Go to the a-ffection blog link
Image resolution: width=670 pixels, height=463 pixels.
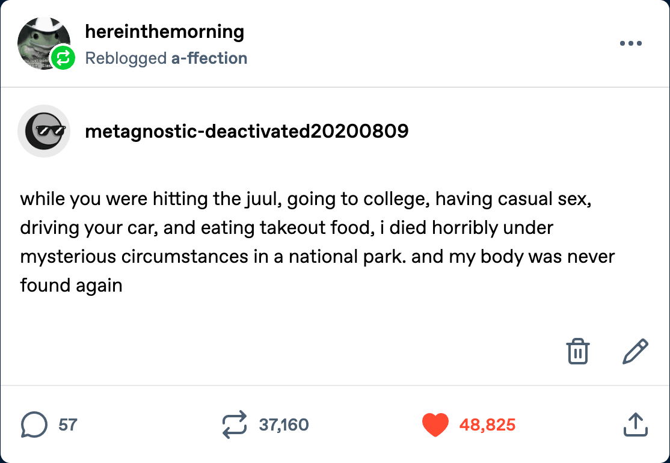click(x=209, y=58)
